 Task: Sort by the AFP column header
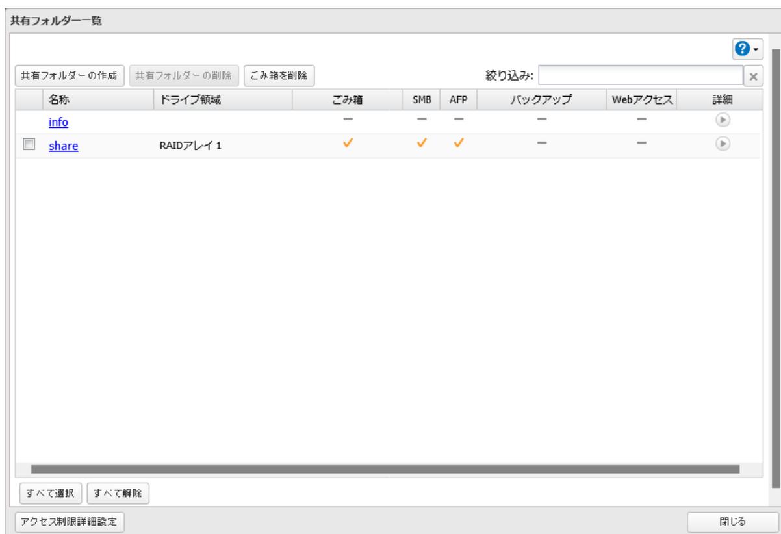tap(459, 99)
